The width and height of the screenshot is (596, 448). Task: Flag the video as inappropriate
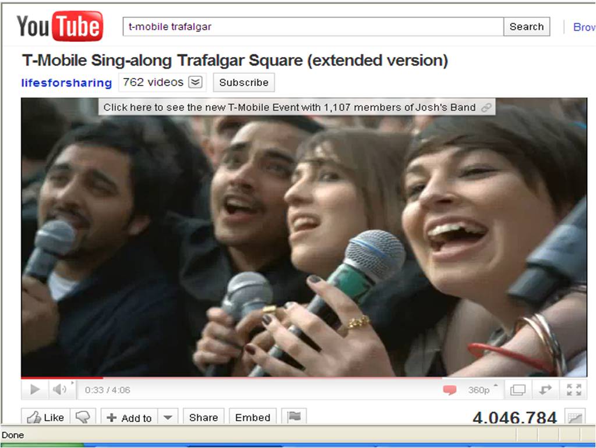pyautogui.click(x=294, y=417)
